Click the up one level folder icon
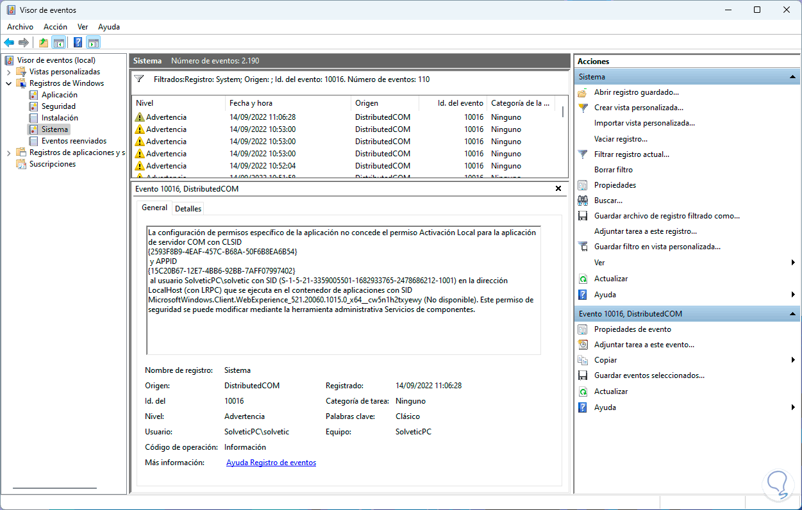Screen dimensions: 802x510 pos(43,43)
